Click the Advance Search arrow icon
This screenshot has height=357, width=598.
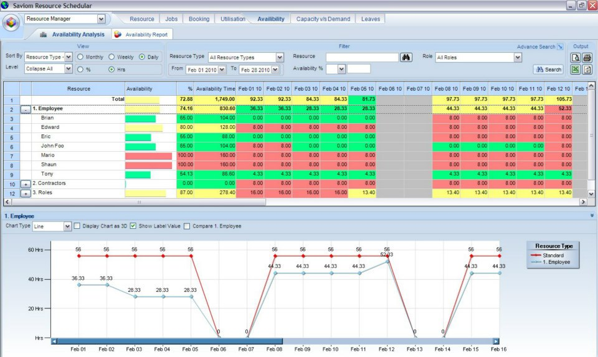point(560,47)
